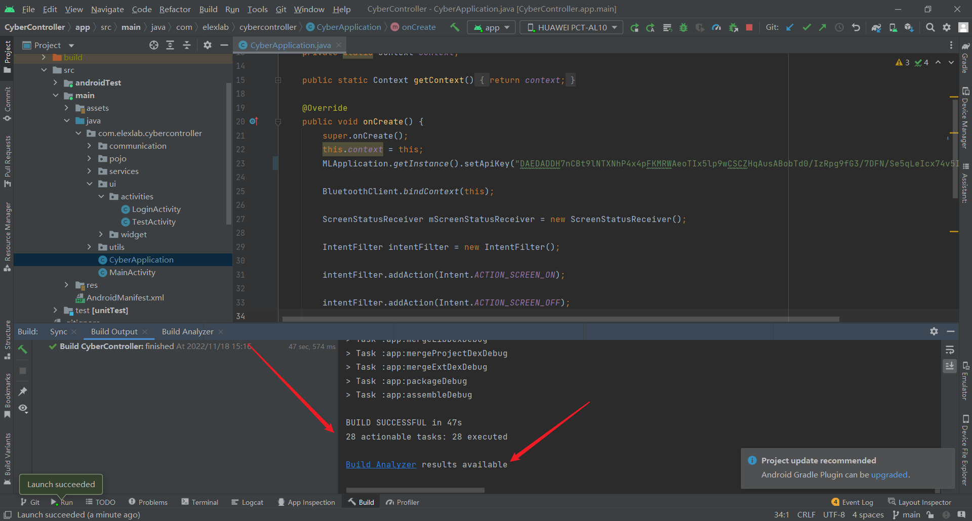The width and height of the screenshot is (972, 521).
Task: Open the Profile app gauge icon
Action: [716, 27]
